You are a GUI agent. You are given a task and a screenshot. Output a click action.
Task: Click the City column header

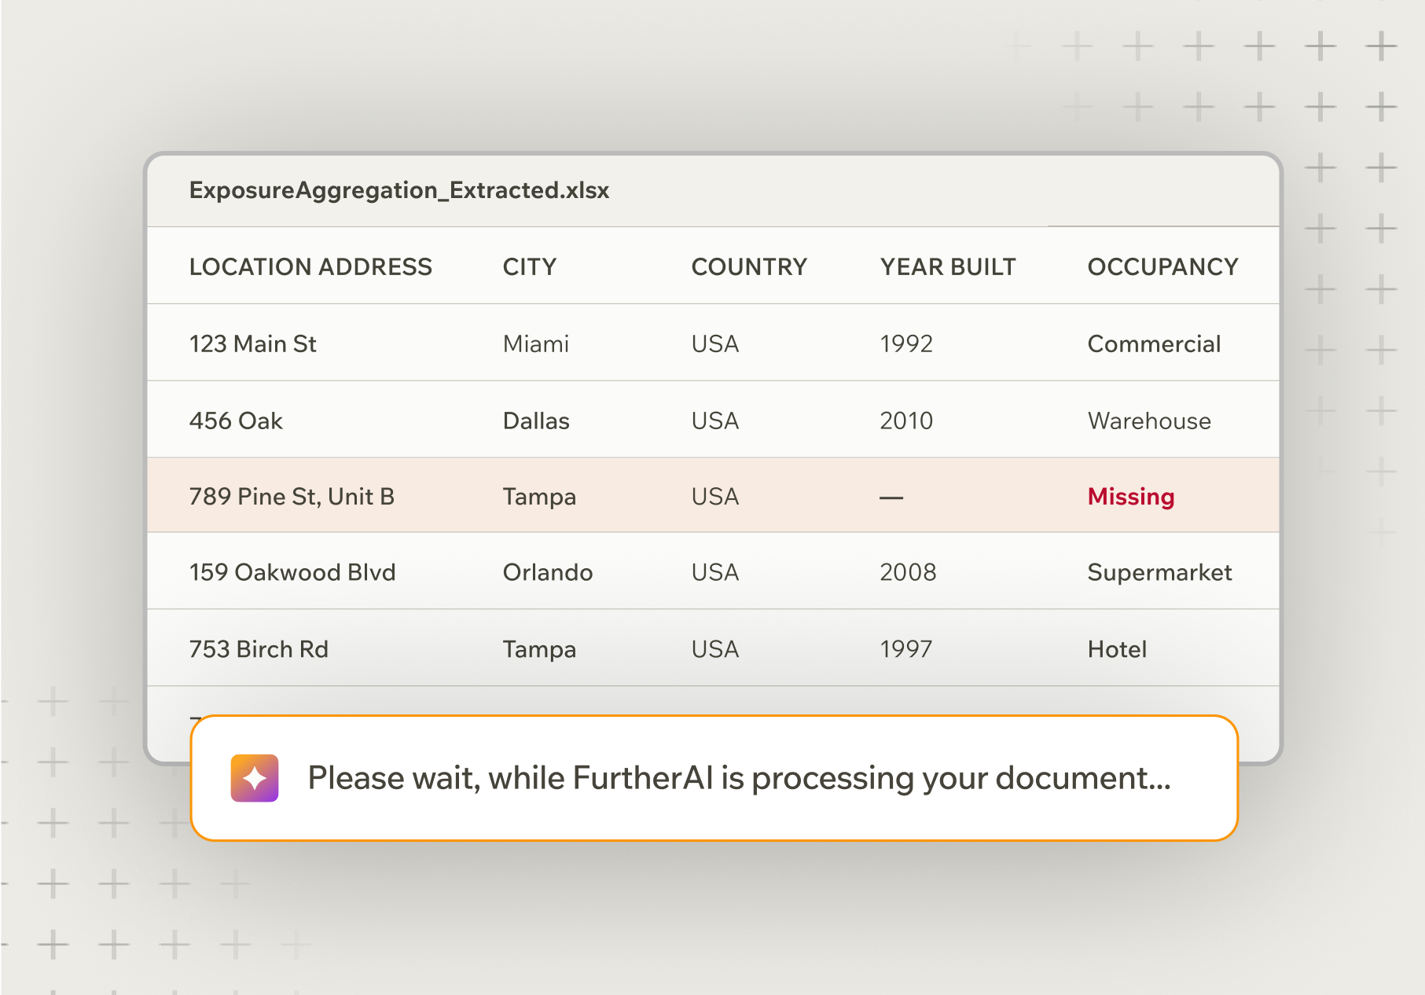coord(529,267)
